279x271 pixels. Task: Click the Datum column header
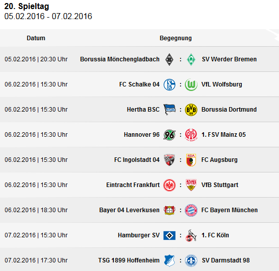coord(36,38)
